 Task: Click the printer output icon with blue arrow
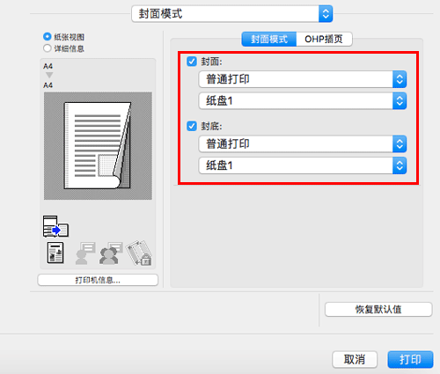pyautogui.click(x=55, y=227)
